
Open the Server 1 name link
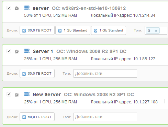(x=43, y=51)
